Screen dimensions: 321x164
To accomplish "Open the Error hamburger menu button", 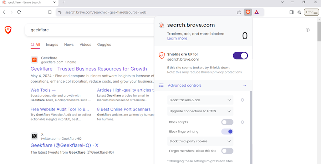I will [311, 12].
